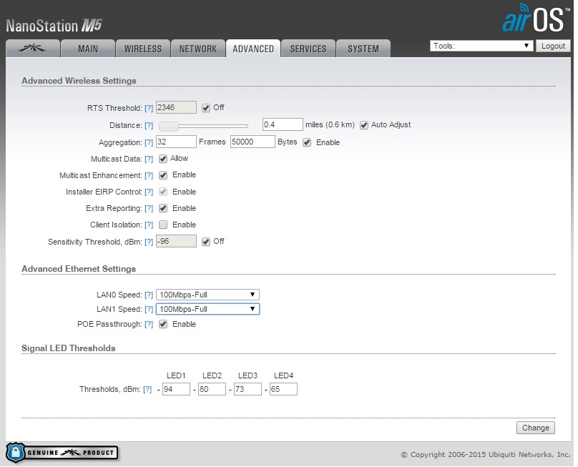Open help for LAN0 Speed
This screenshot has height=467, width=578.
click(149, 295)
